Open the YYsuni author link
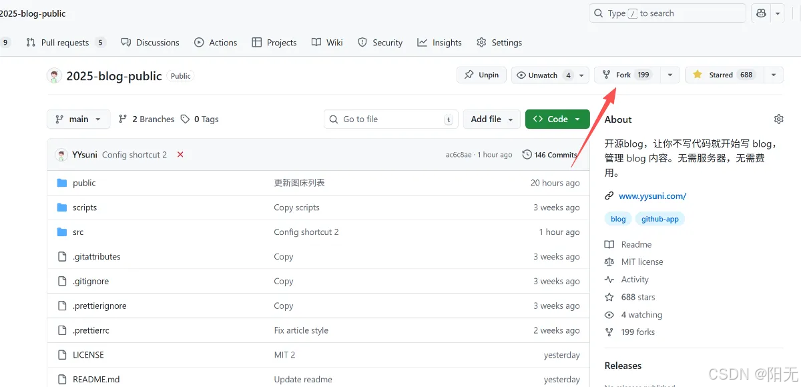 (x=85, y=155)
